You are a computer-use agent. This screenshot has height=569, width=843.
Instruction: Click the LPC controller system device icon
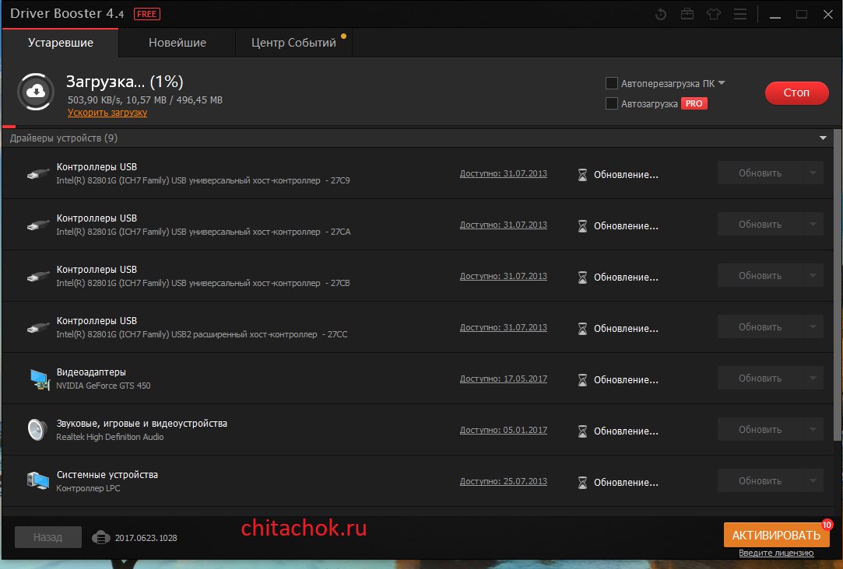pyautogui.click(x=37, y=481)
